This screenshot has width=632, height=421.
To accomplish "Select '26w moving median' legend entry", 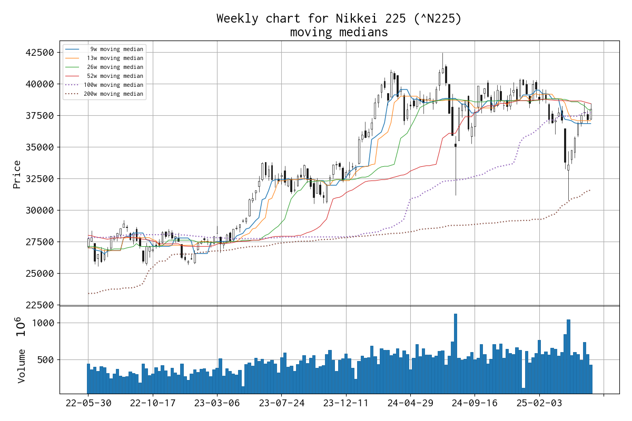I will coord(115,67).
